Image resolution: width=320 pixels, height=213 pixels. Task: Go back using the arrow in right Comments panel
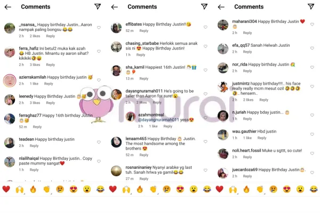coord(221,7)
